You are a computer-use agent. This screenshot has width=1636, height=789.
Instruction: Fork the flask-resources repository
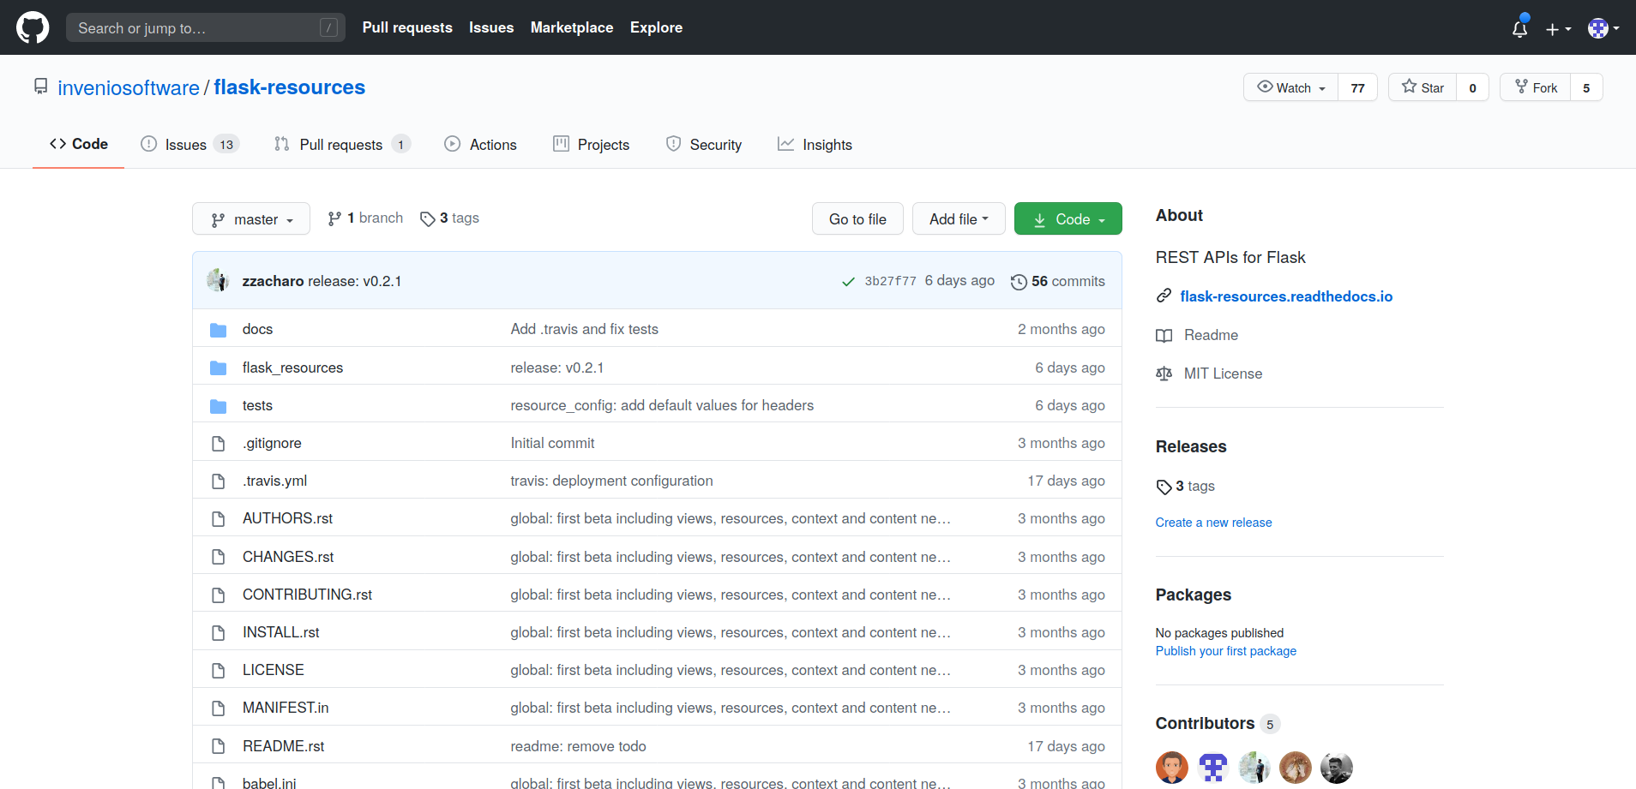click(1535, 87)
